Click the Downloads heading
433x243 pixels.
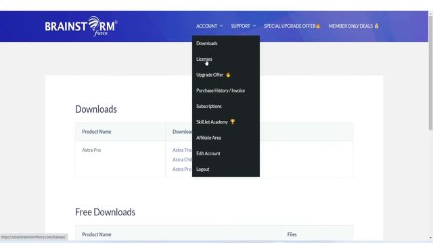click(96, 109)
